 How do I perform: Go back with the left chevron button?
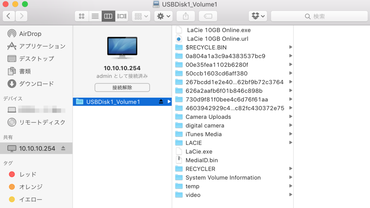click(9, 16)
